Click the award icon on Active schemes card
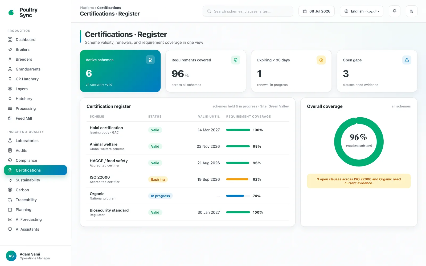Viewport: 426px width, 266px height. (150, 60)
